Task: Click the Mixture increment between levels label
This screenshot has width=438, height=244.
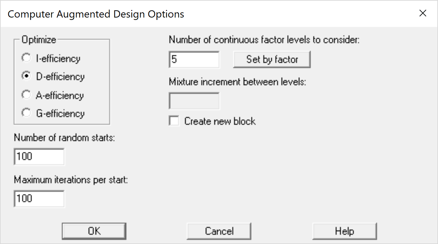Action: tap(238, 82)
